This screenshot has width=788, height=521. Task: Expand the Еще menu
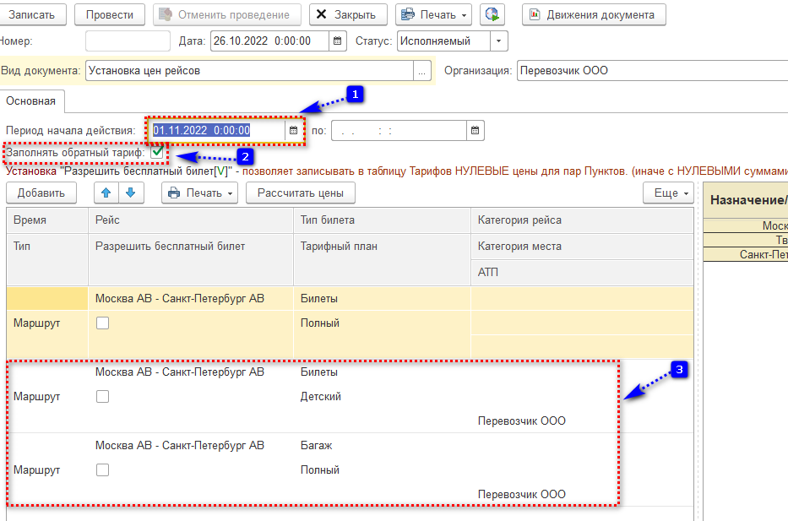(668, 193)
